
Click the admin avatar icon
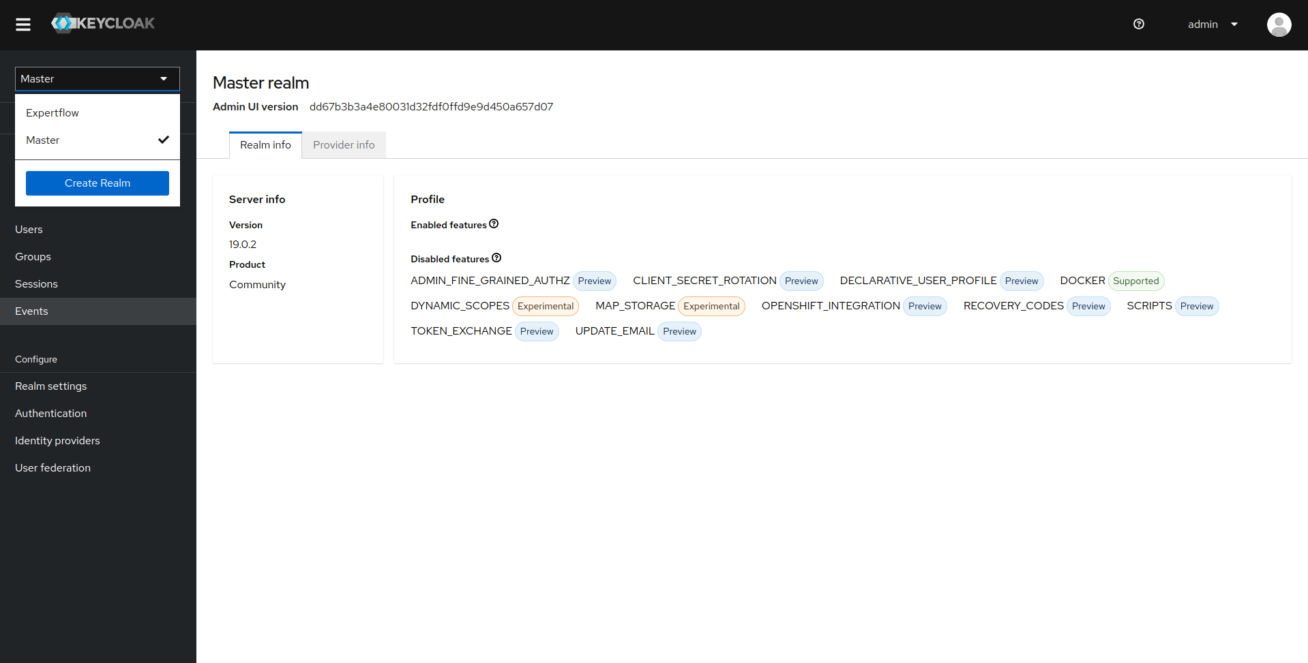1279,25
